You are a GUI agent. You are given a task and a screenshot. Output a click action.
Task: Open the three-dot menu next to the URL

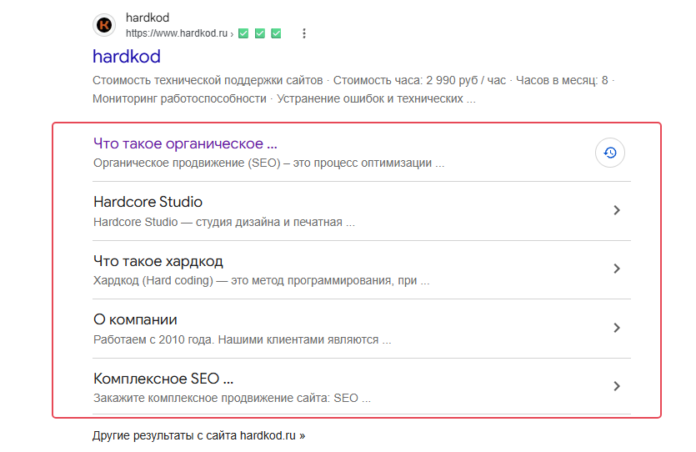(304, 33)
